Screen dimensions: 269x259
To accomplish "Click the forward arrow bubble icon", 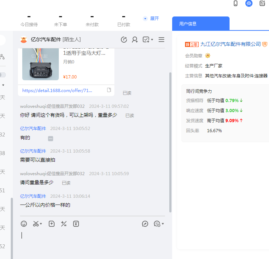I will click(145, 224).
